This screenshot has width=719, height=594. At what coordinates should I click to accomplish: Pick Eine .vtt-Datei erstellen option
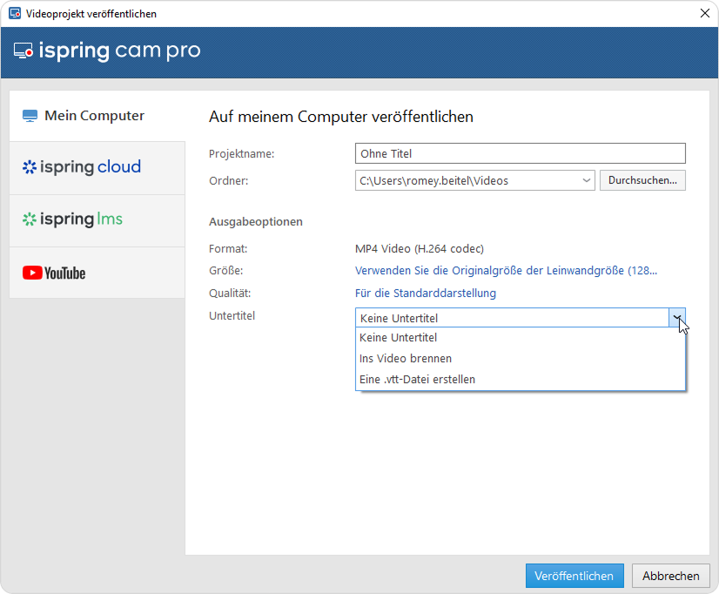point(520,380)
